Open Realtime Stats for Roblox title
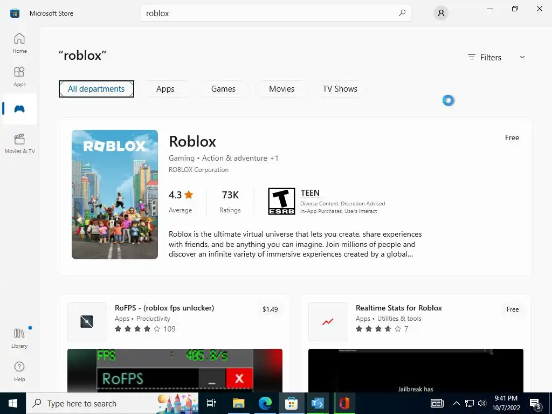 pyautogui.click(x=398, y=308)
